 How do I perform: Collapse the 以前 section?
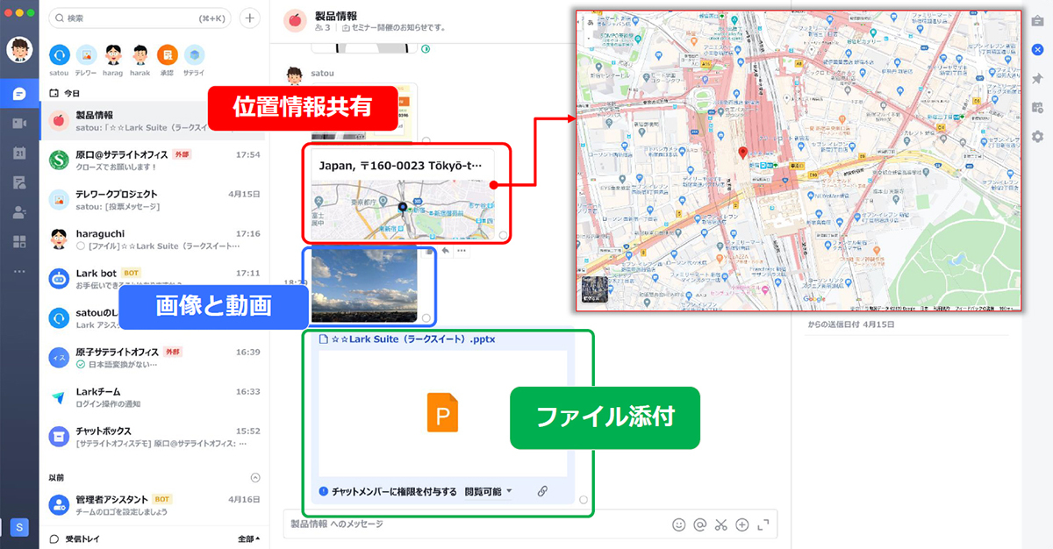click(x=255, y=478)
